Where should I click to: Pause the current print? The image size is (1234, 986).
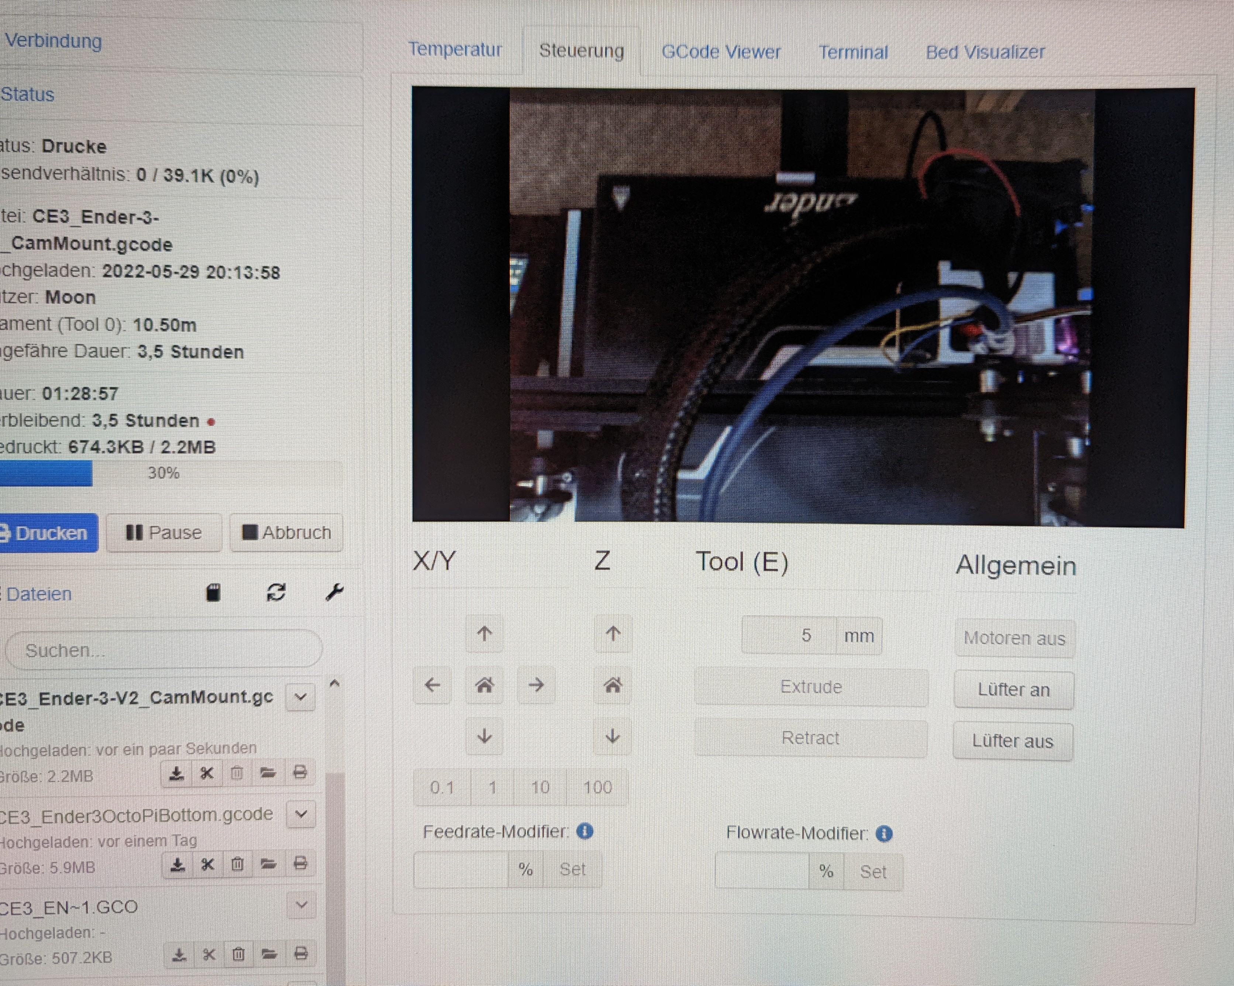pos(164,533)
